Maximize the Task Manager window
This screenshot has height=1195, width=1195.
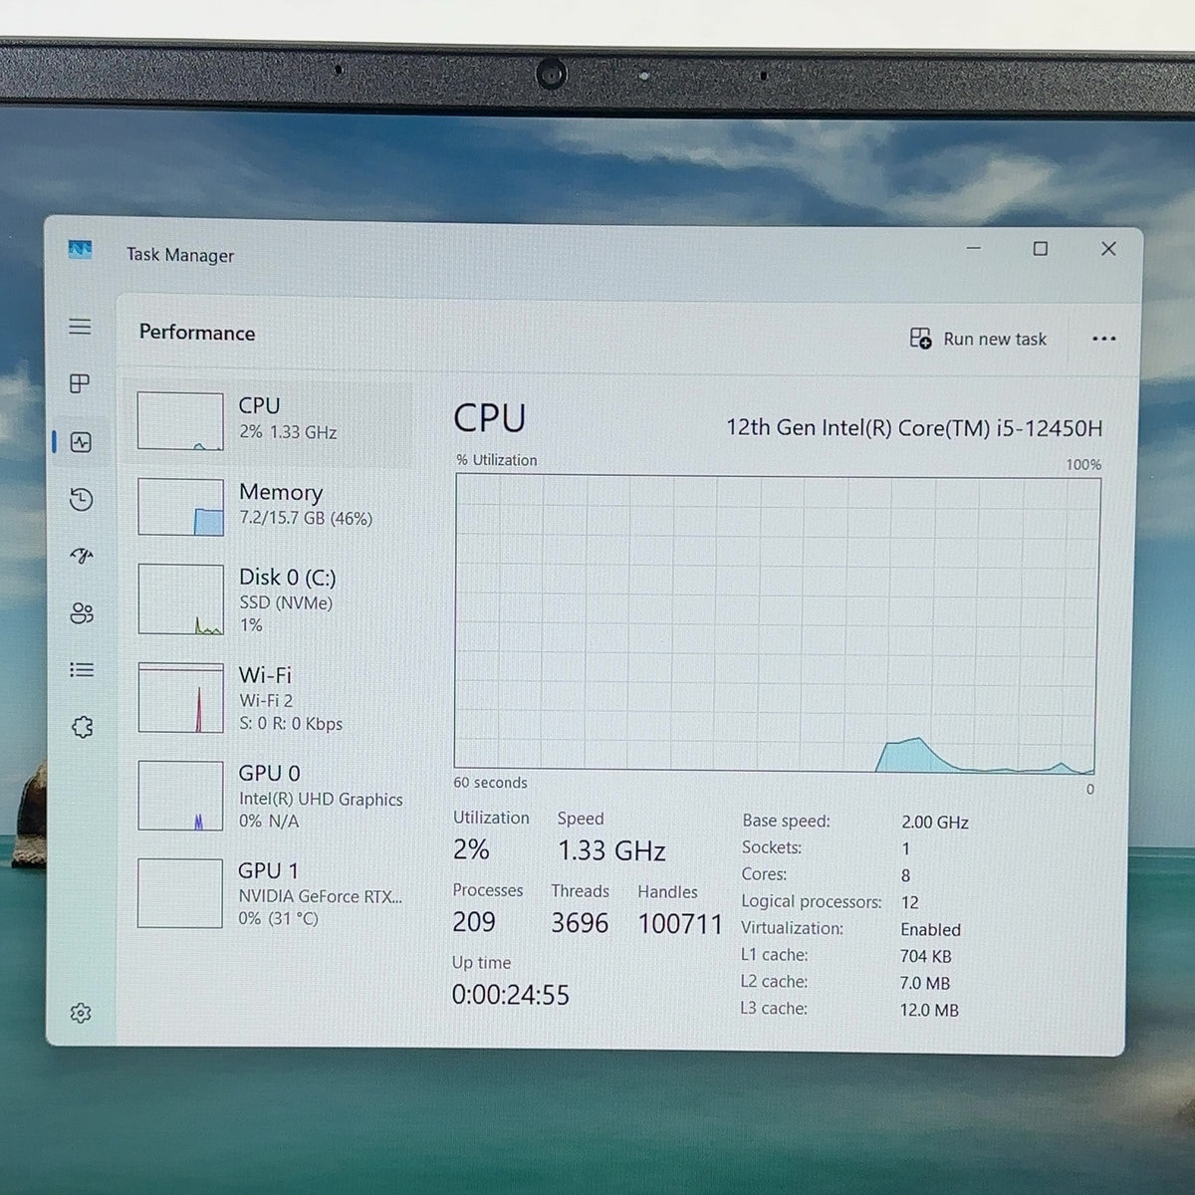pyautogui.click(x=1041, y=248)
